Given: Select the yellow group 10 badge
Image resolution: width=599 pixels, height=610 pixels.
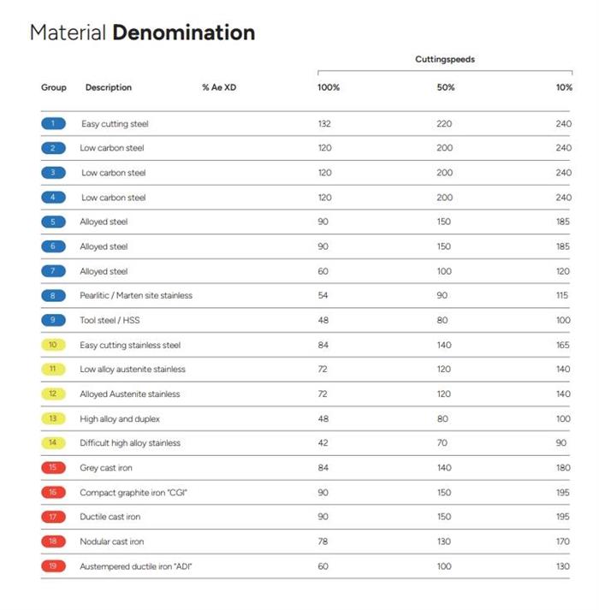Looking at the screenshot, I should (53, 345).
